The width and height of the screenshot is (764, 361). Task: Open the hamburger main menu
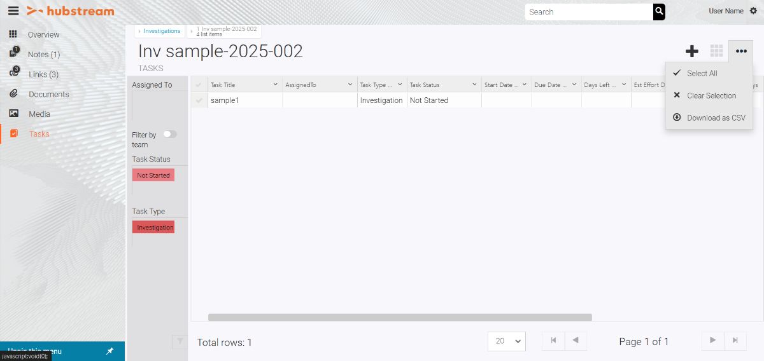13,11
